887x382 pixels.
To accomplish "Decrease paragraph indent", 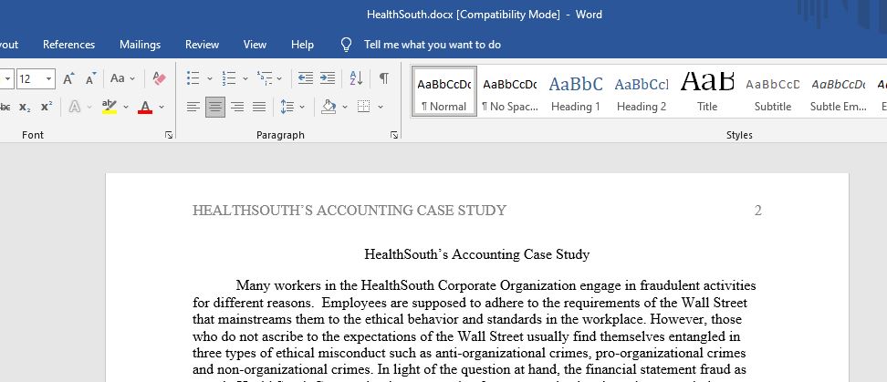I will [x=306, y=78].
